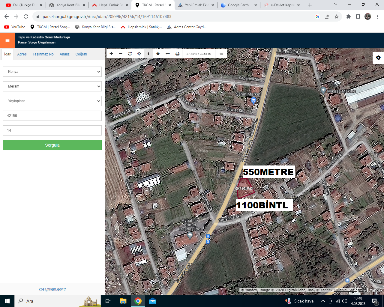Image resolution: width=384 pixels, height=307 pixels.
Task: Activate the locate crosshair tool
Action: (x=139, y=54)
